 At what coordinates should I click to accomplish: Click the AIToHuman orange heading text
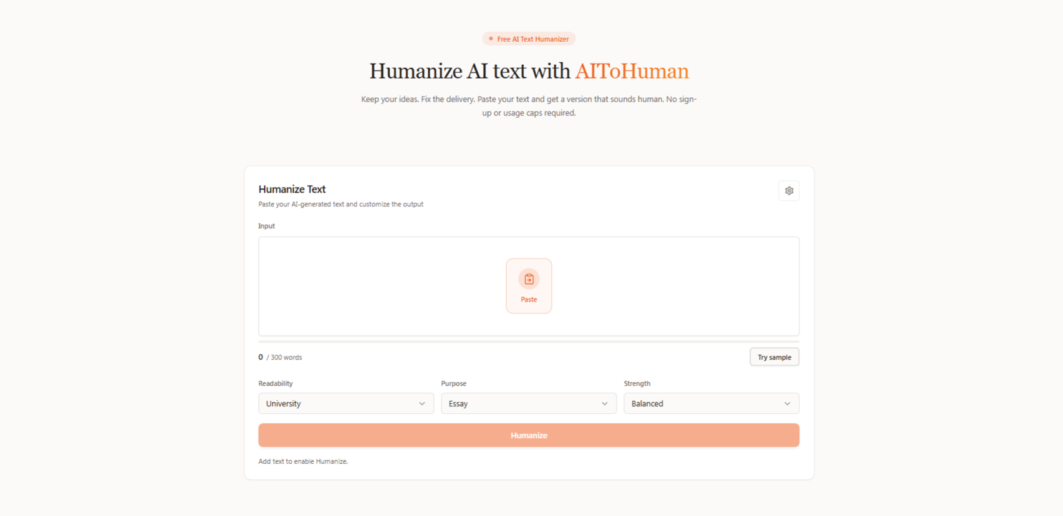(632, 71)
